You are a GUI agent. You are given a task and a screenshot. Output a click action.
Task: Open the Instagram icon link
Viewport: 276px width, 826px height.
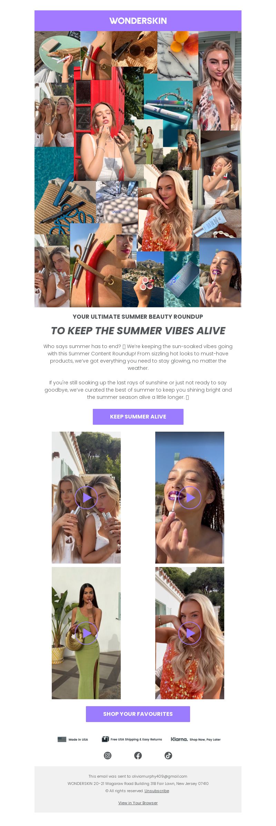tap(108, 756)
